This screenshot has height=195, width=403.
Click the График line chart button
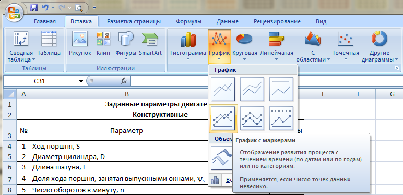pyautogui.click(x=219, y=46)
